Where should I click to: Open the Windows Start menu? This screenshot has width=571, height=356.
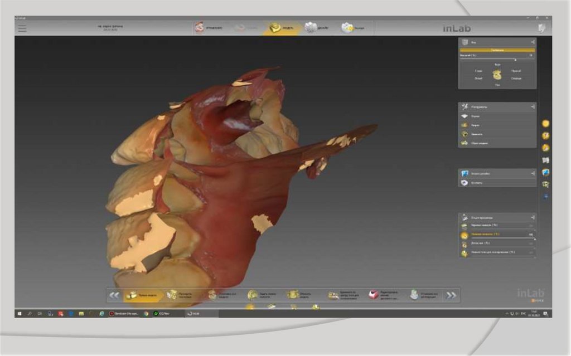click(20, 314)
